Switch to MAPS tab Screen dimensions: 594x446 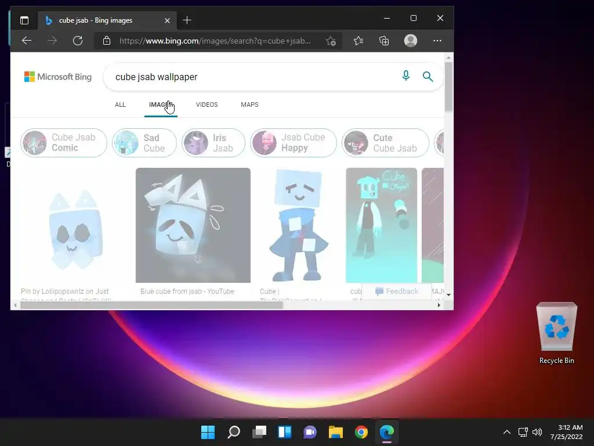tap(249, 105)
